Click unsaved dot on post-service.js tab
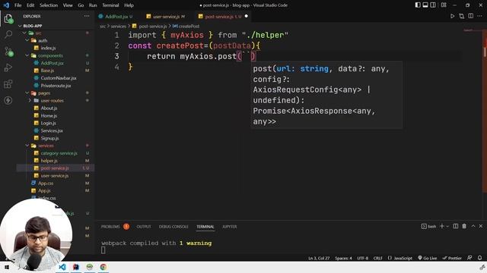The image size is (487, 273). click(247, 16)
